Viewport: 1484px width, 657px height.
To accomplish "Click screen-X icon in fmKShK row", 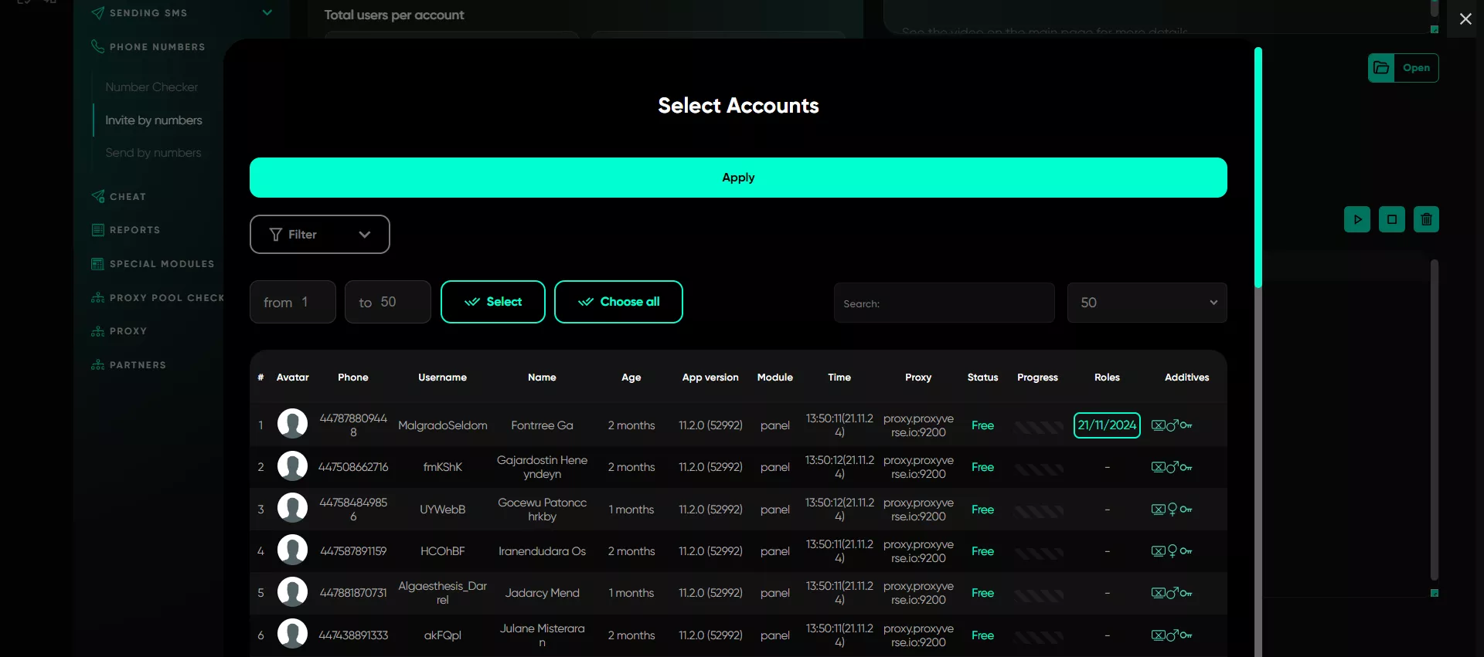I will [x=1158, y=467].
